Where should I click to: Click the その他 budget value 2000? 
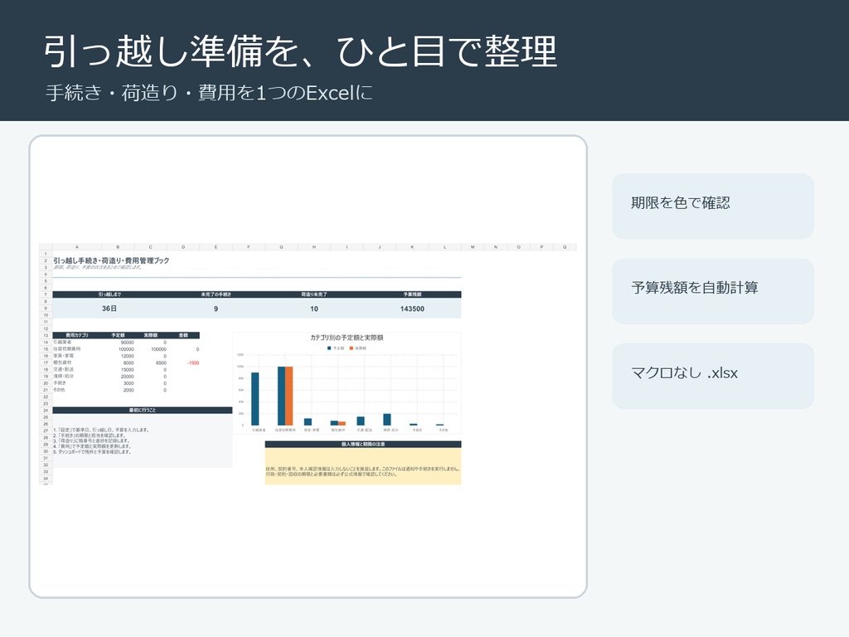129,390
